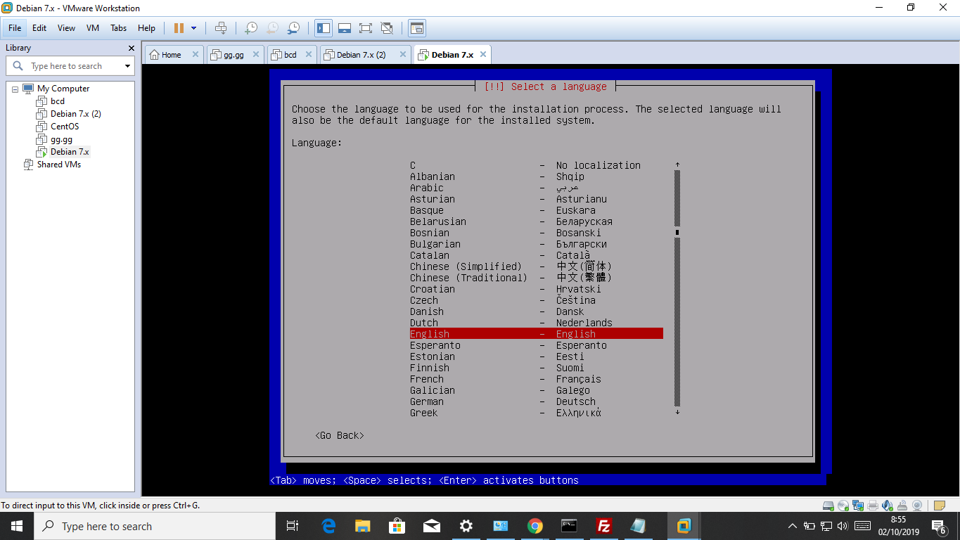Screen dimensions: 960x540
Task: Open the VM menu
Action: [93, 28]
